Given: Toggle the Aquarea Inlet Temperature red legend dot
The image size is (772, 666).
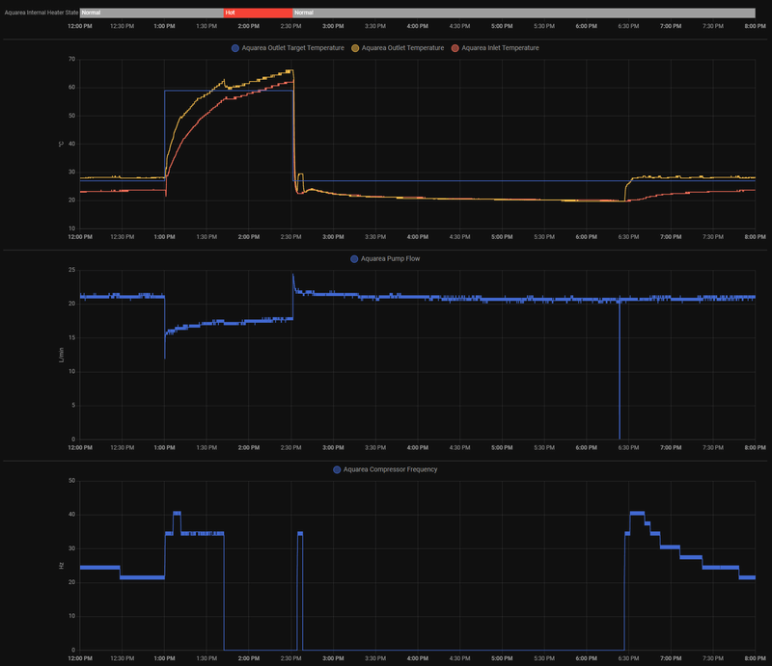Looking at the screenshot, I should click(x=455, y=48).
